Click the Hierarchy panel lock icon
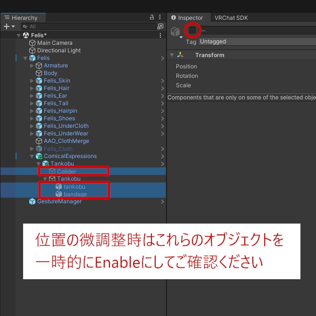The width and height of the screenshot is (316, 316). (152, 17)
